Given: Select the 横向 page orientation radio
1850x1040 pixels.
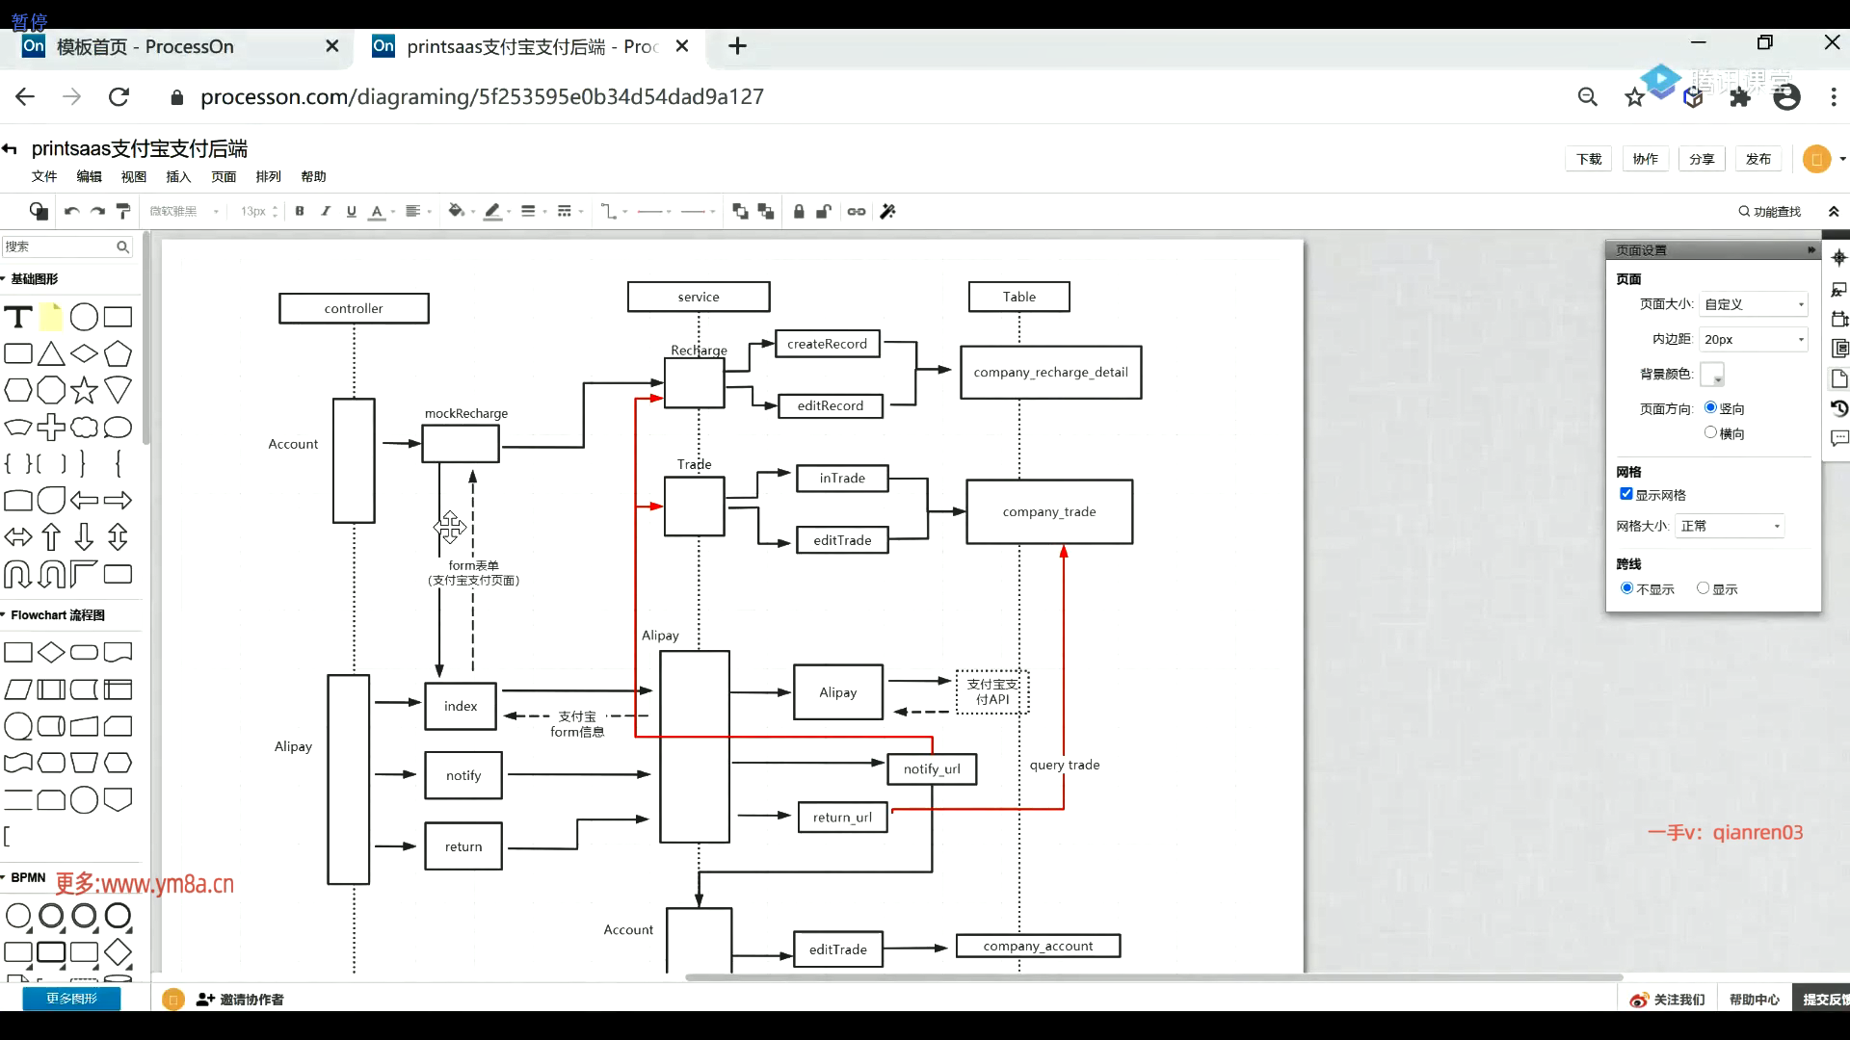Looking at the screenshot, I should pos(1710,432).
